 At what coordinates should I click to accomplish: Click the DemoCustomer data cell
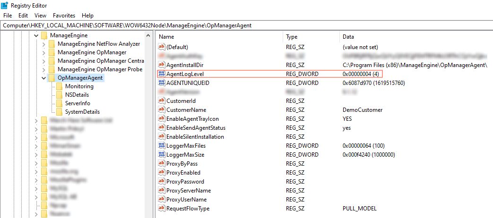[x=363, y=110]
